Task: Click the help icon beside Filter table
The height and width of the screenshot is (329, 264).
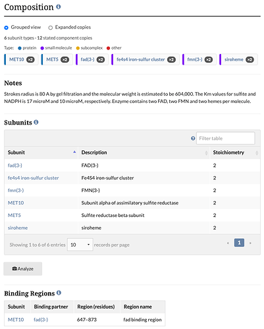Action: pos(193,138)
